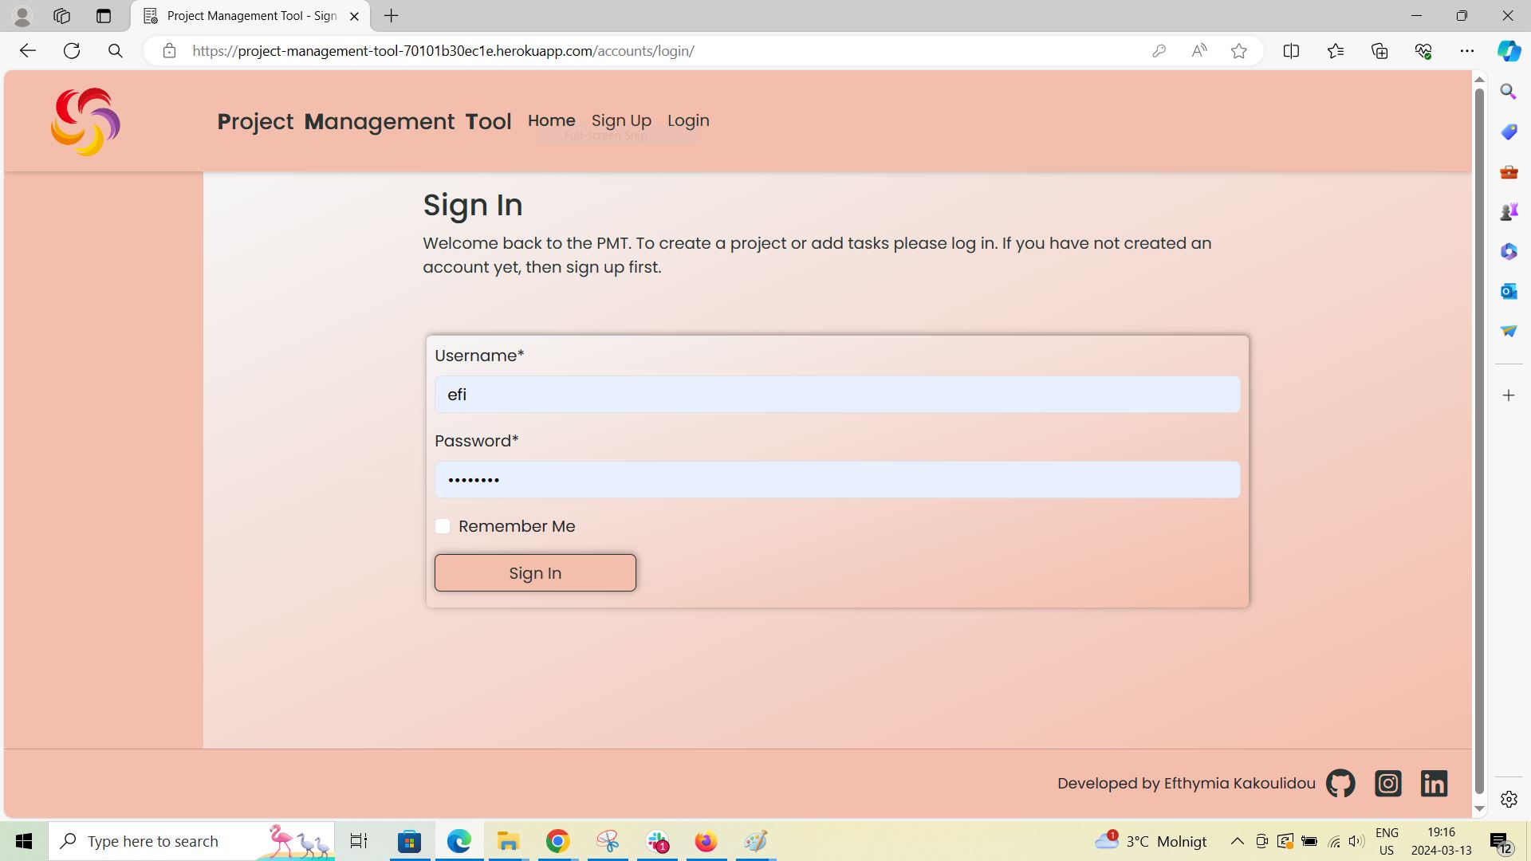
Task: Open the LinkedIn icon in the footer
Action: point(1434,783)
